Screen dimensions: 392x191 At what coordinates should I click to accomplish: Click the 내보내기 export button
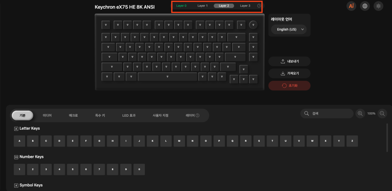pos(289,61)
